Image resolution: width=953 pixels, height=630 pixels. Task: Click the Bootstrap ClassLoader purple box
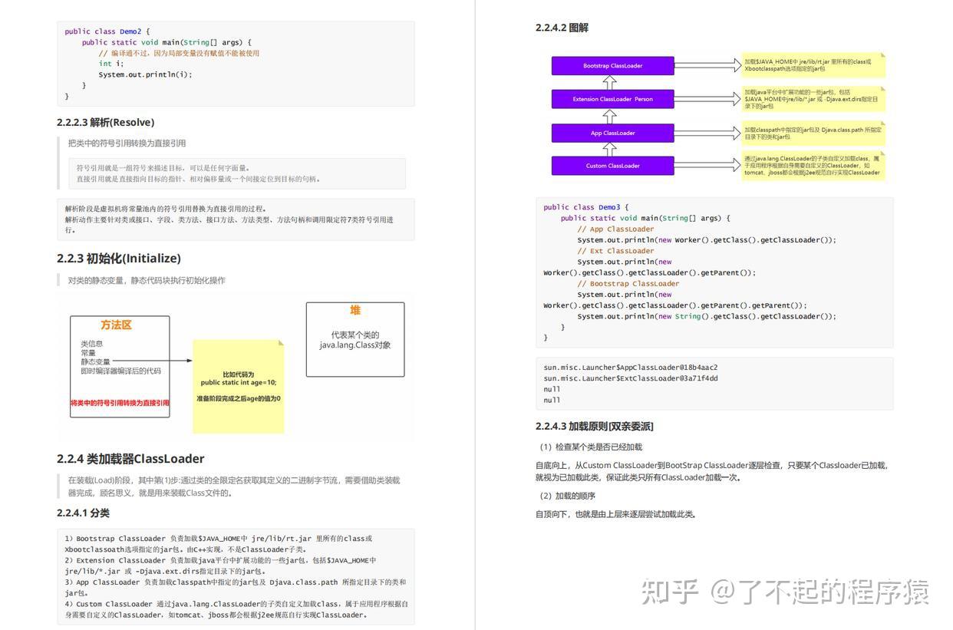[612, 65]
